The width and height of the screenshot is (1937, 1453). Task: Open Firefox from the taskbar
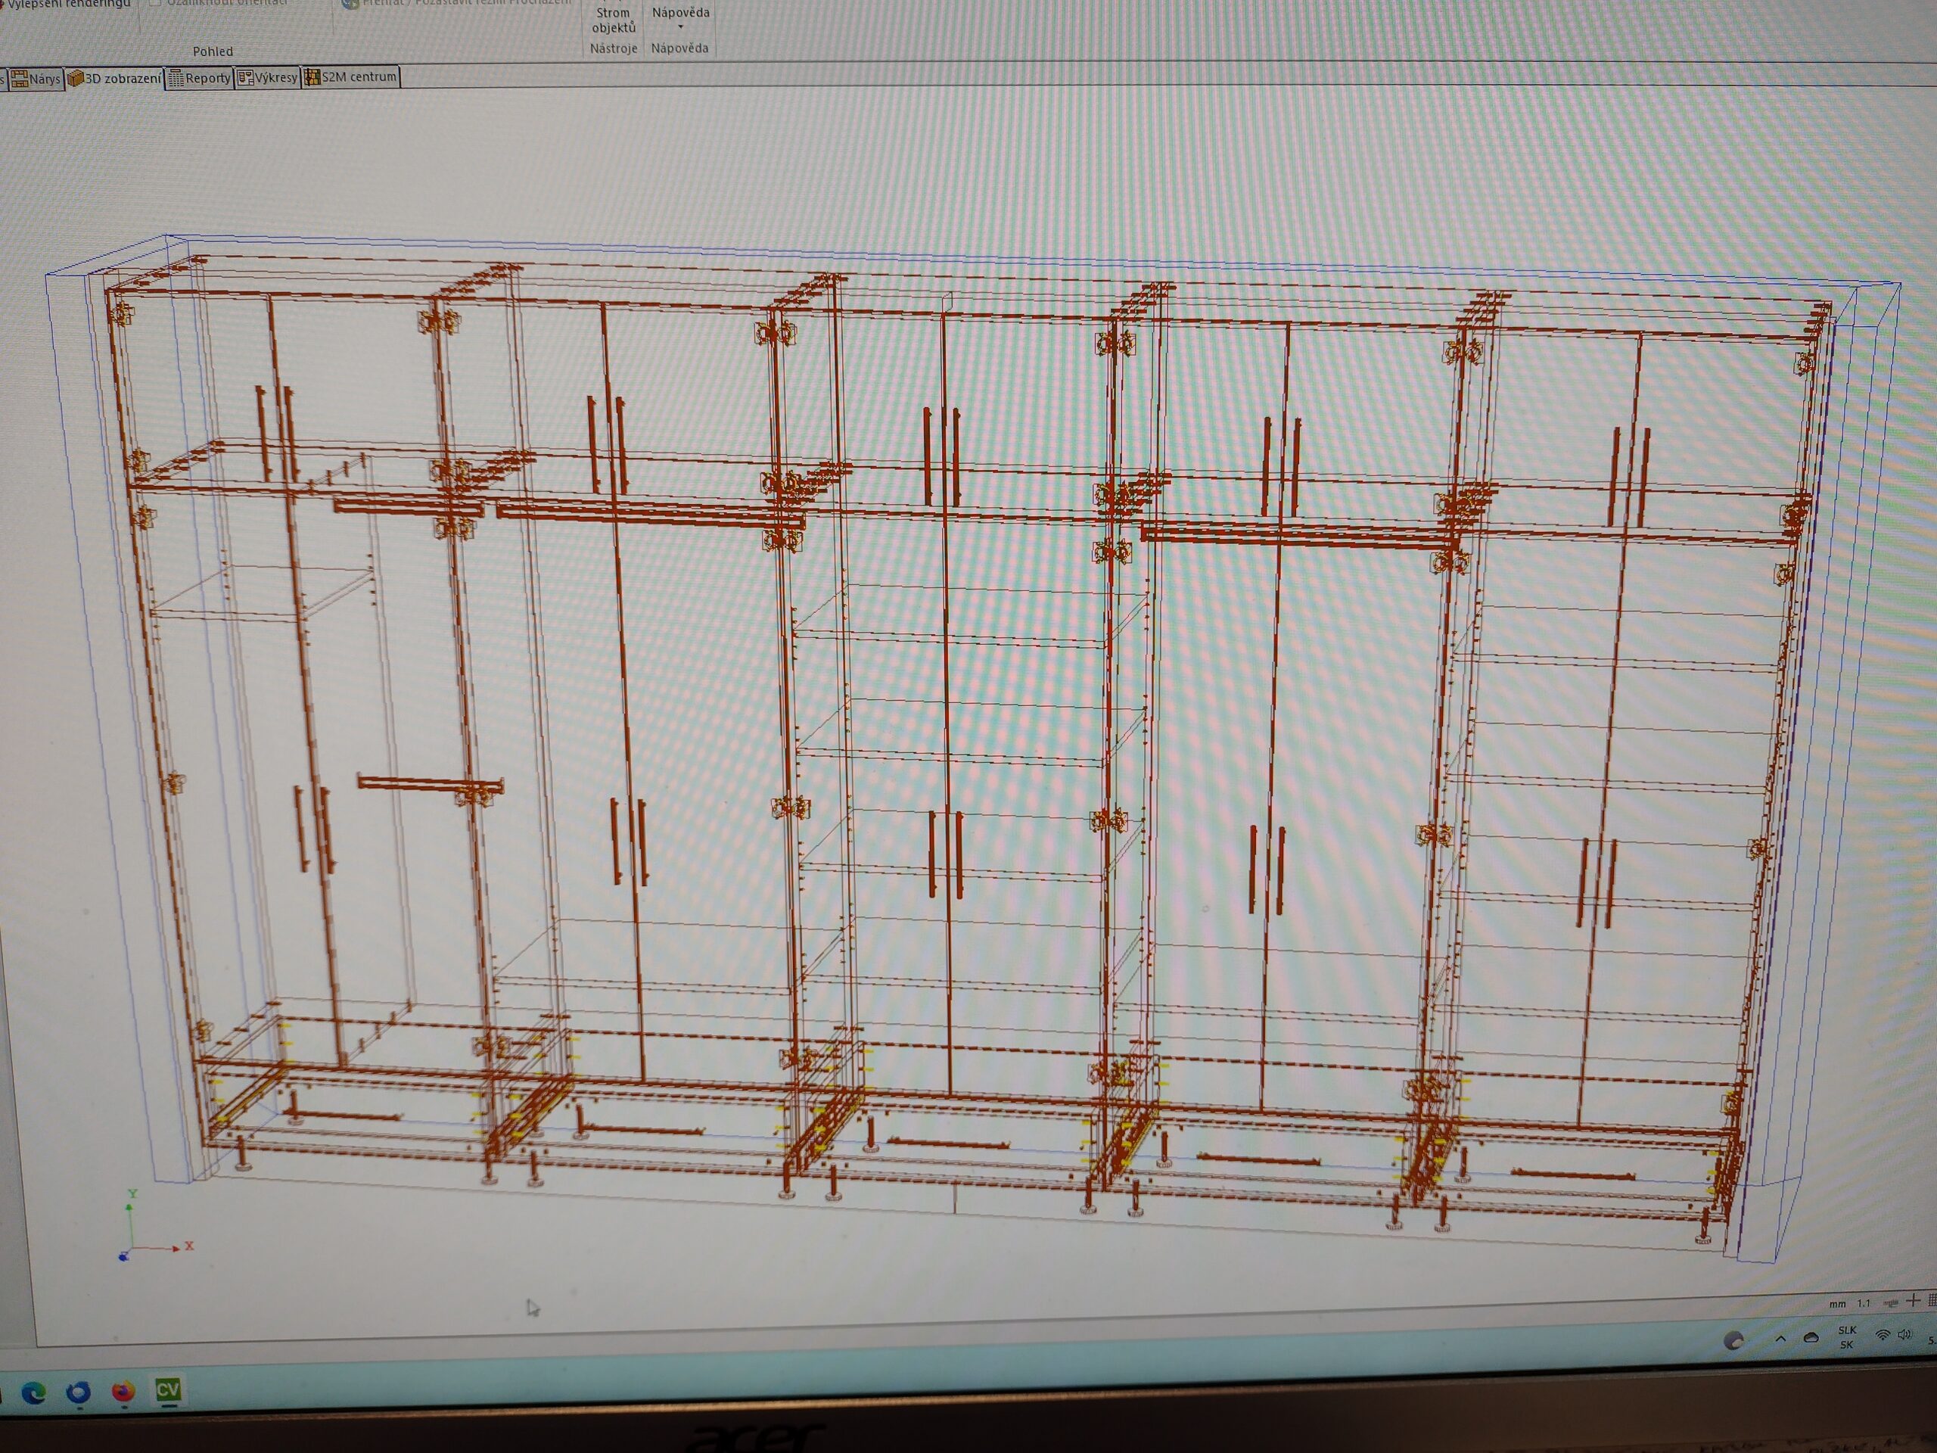coord(123,1391)
